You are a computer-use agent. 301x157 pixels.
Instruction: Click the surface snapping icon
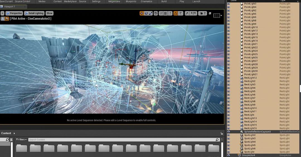click(x=161, y=13)
